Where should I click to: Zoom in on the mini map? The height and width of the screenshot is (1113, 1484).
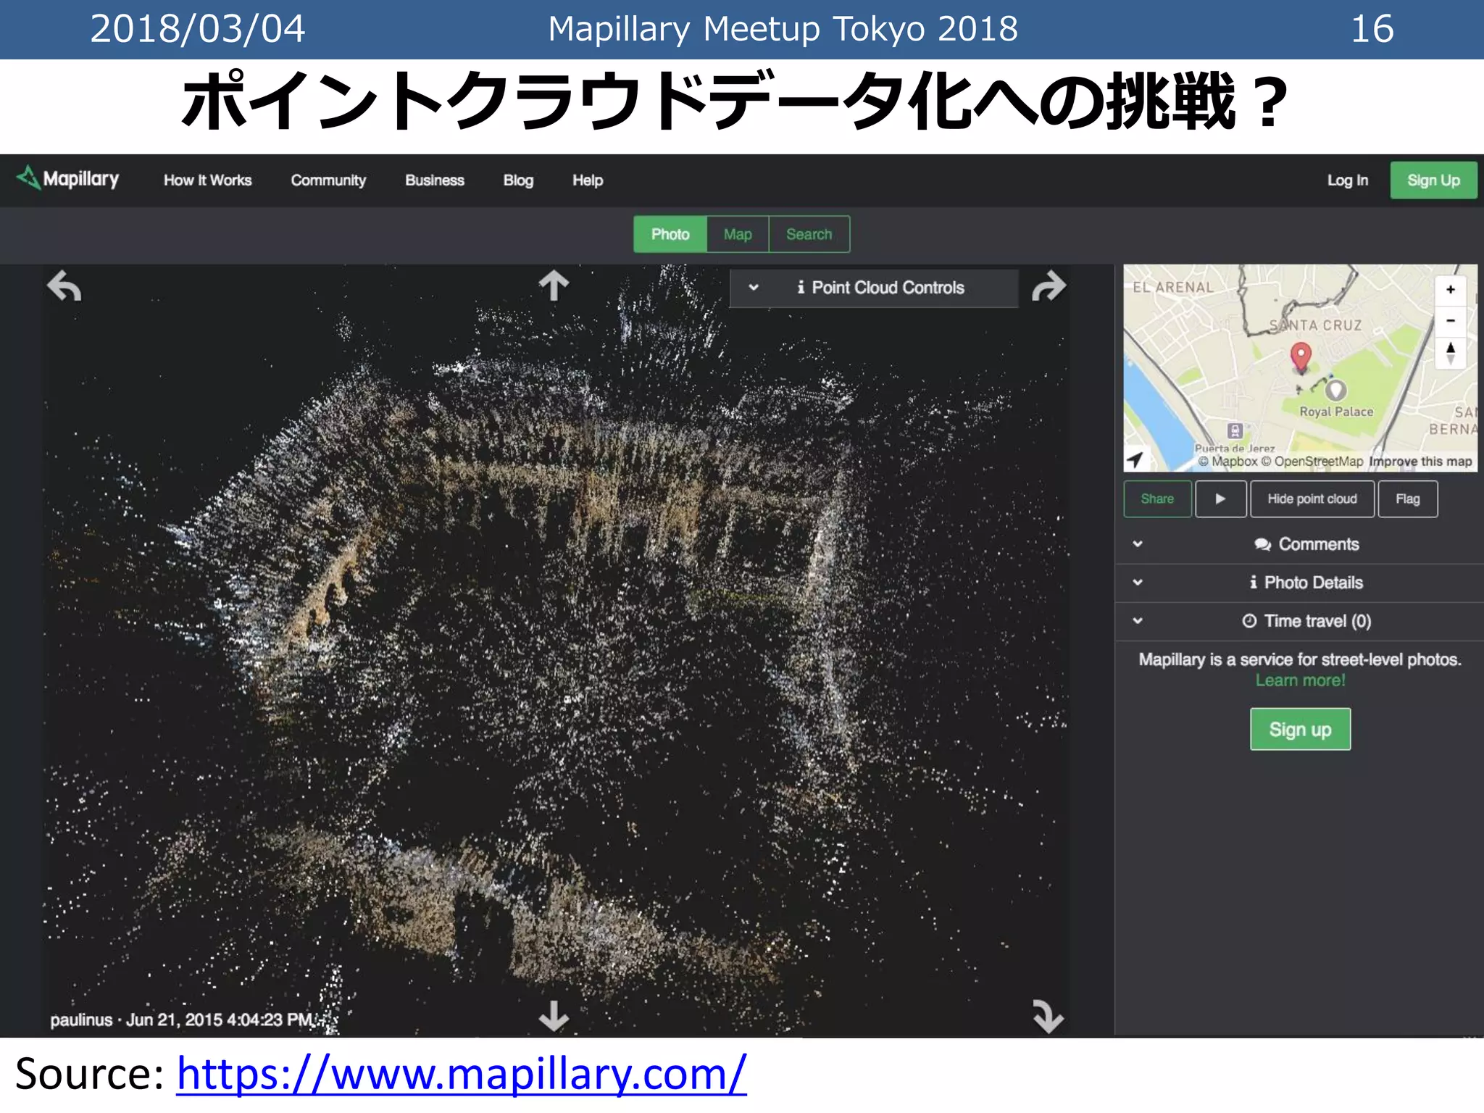coord(1450,290)
